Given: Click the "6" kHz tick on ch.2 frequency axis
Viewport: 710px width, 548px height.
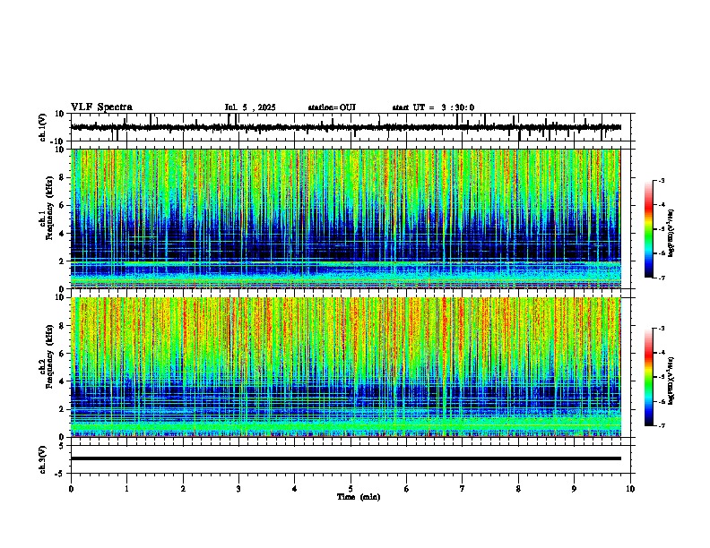Looking at the screenshot, I should pos(62,354).
